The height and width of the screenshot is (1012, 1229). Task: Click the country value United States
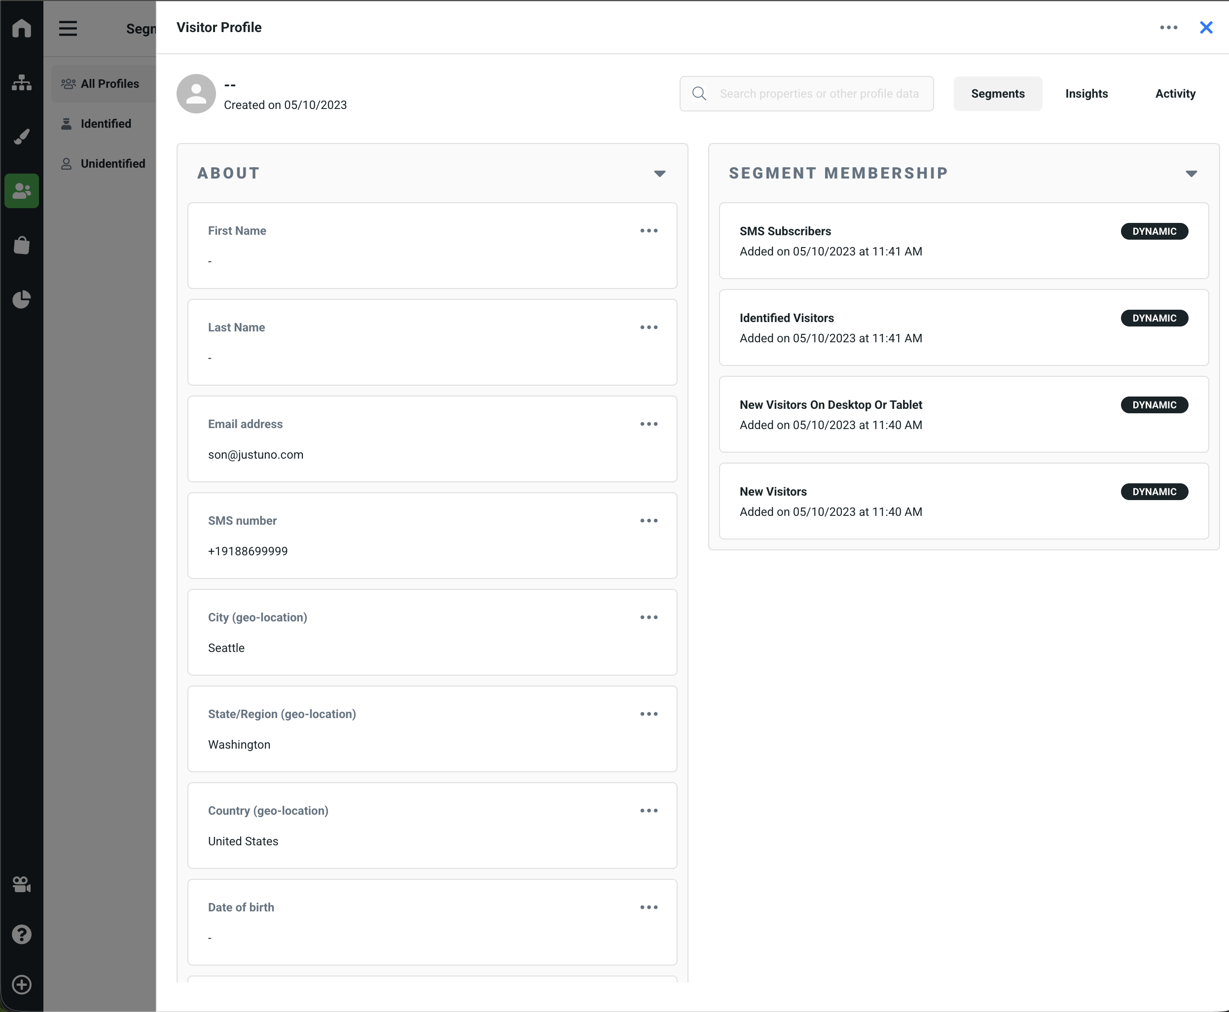(243, 841)
